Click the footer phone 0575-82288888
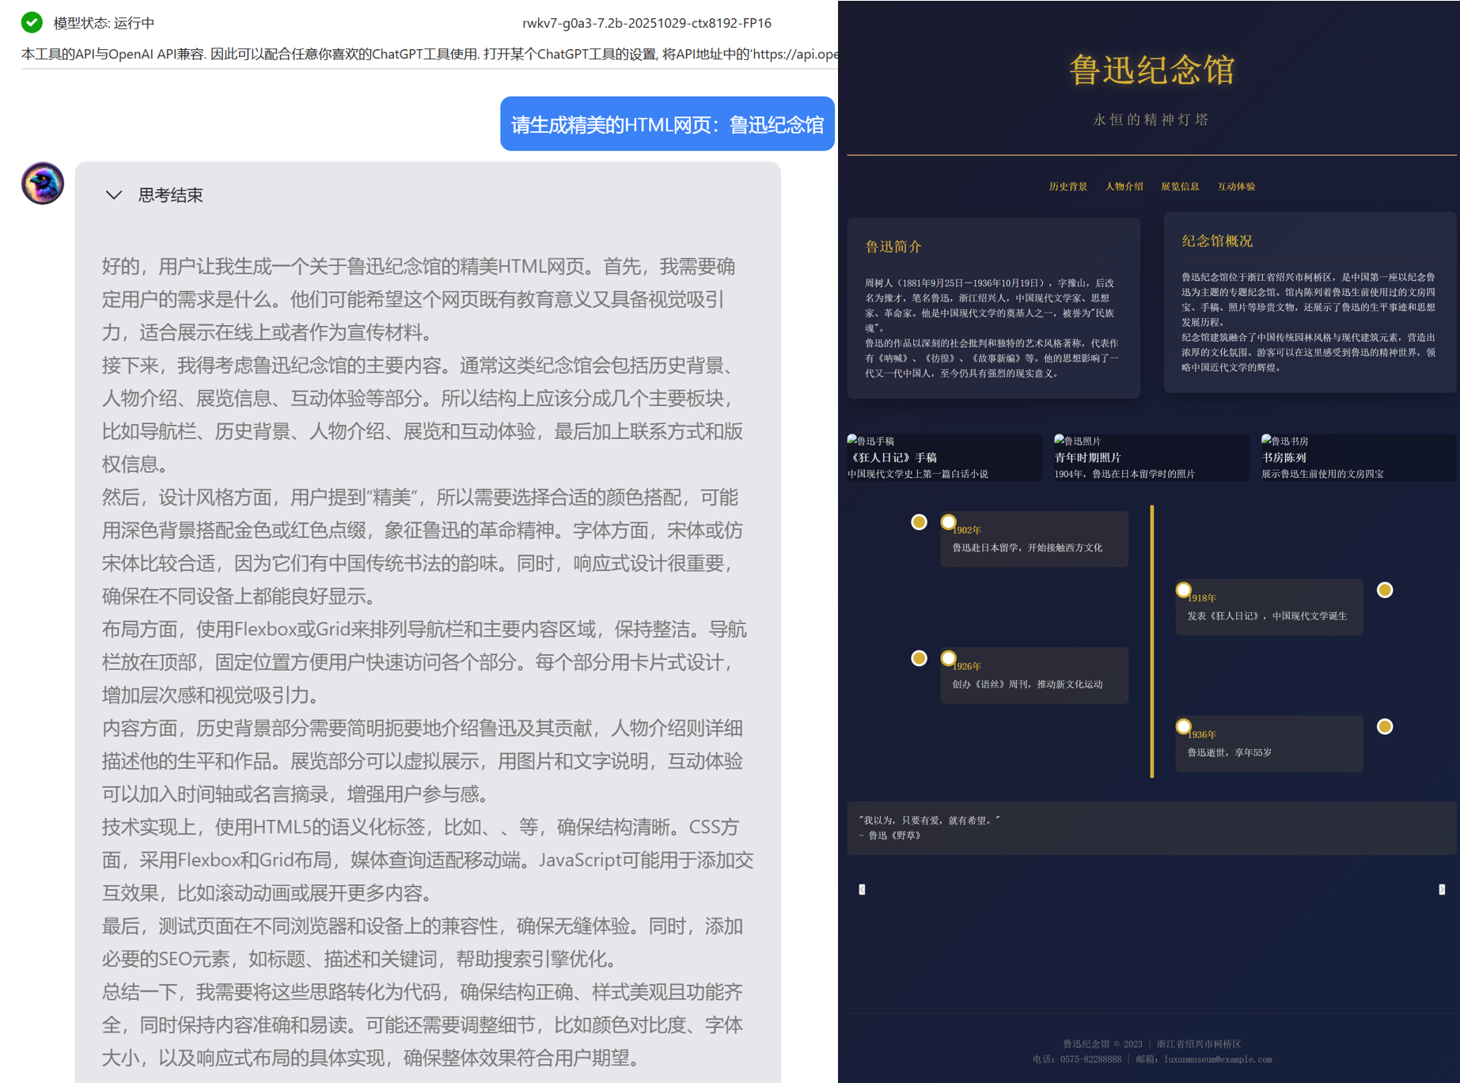Screen dimensions: 1460x1083 click(1090, 1059)
